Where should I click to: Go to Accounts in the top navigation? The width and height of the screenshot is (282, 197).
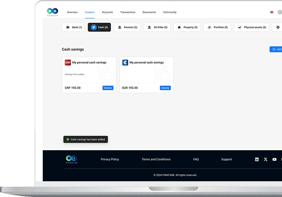click(x=107, y=12)
